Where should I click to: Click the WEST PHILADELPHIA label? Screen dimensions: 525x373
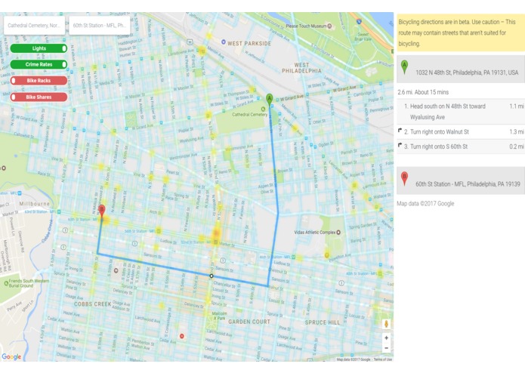[x=301, y=68]
